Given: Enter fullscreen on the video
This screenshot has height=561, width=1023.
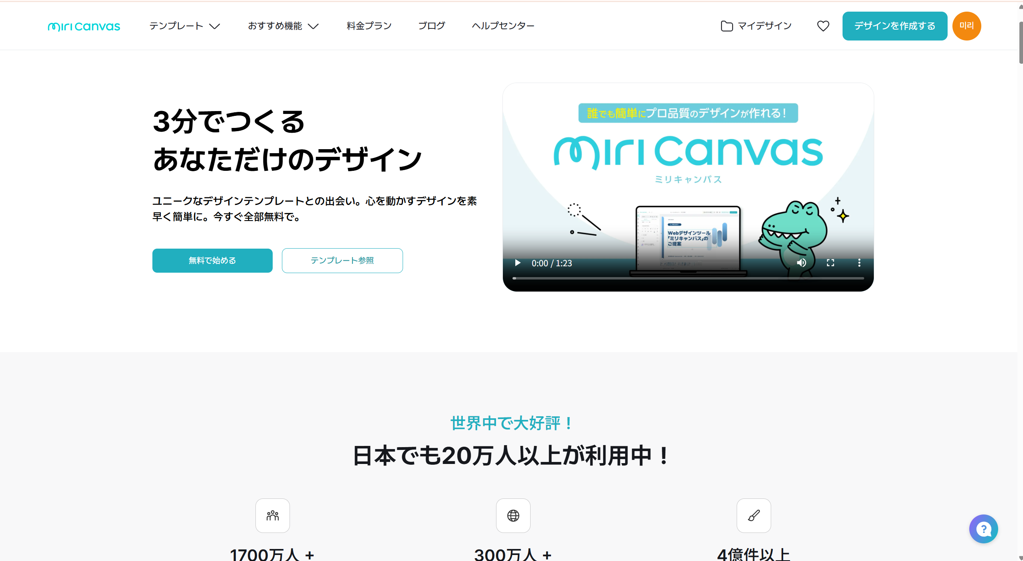Looking at the screenshot, I should tap(830, 263).
